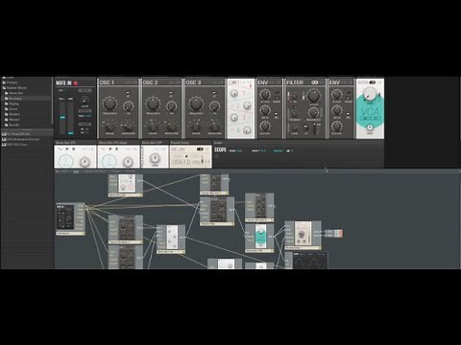Click mixer channel 3 level knob

tap(234, 118)
